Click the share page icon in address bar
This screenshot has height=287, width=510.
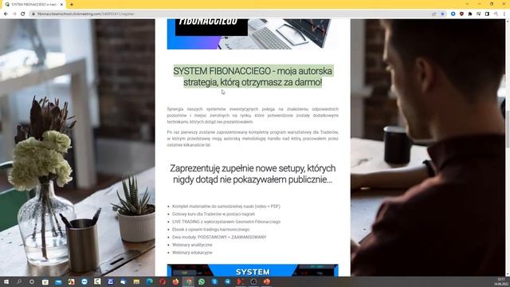433,14
